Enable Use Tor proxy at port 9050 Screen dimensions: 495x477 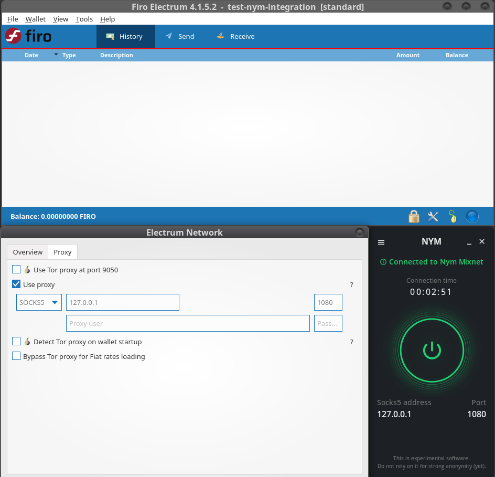[x=16, y=269]
